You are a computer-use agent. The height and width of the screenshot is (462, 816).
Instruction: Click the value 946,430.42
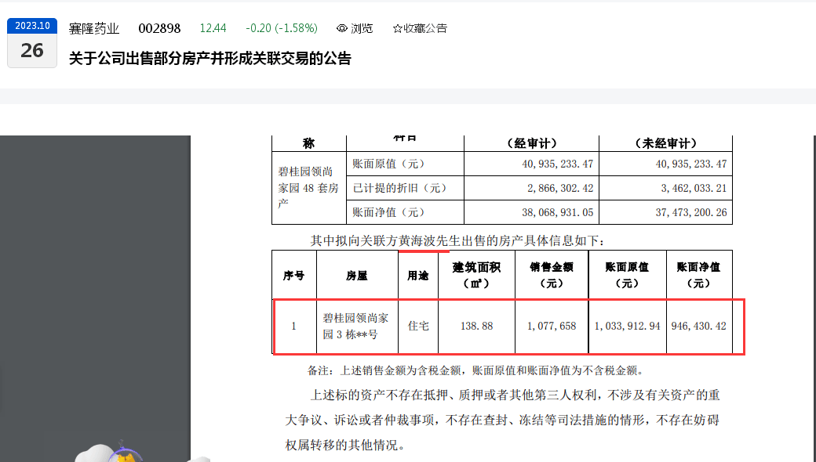tap(699, 326)
